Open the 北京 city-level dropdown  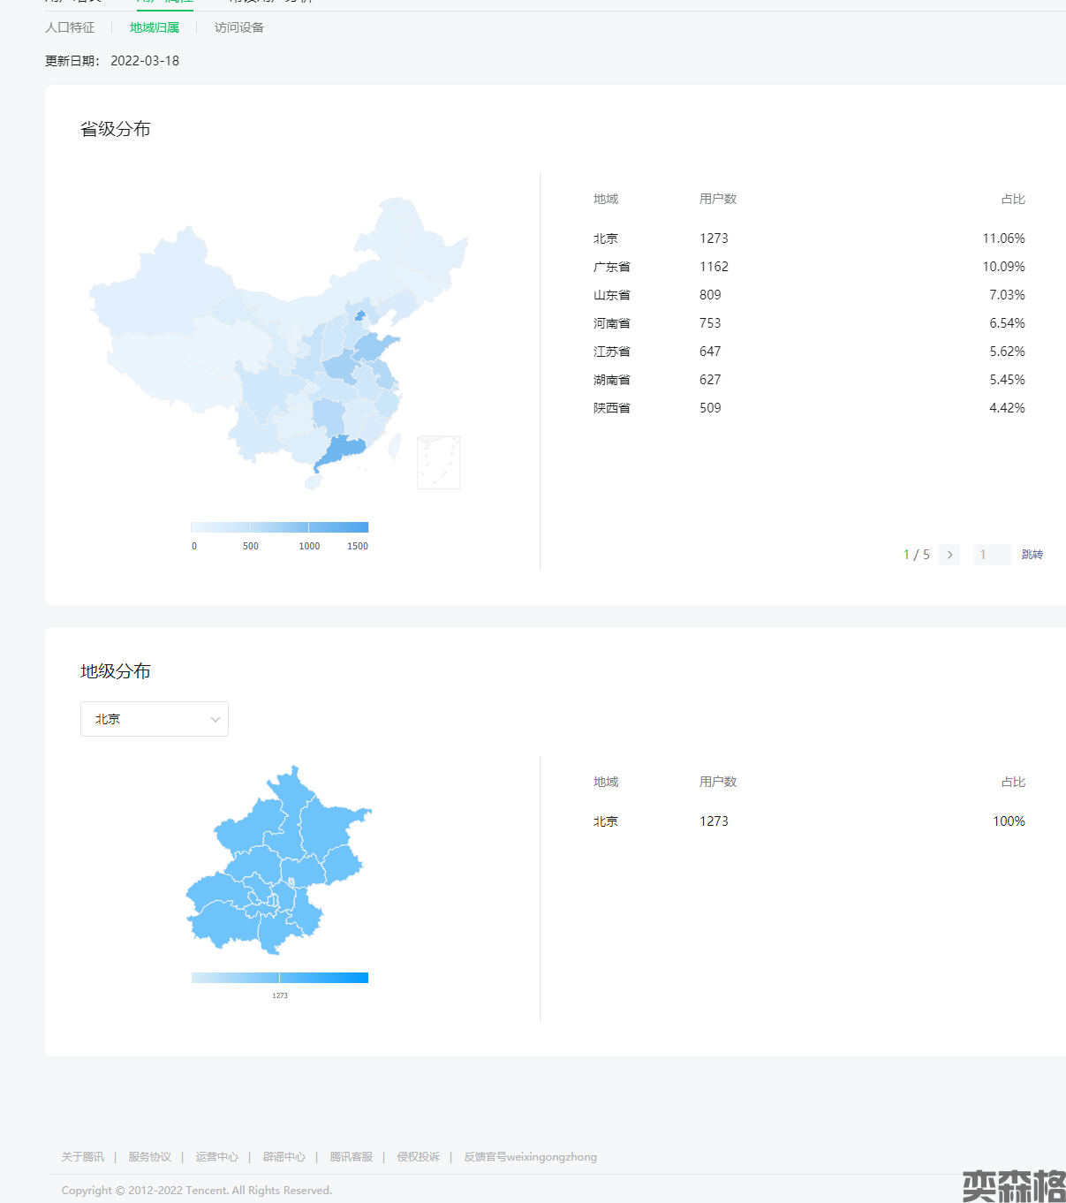click(x=154, y=719)
